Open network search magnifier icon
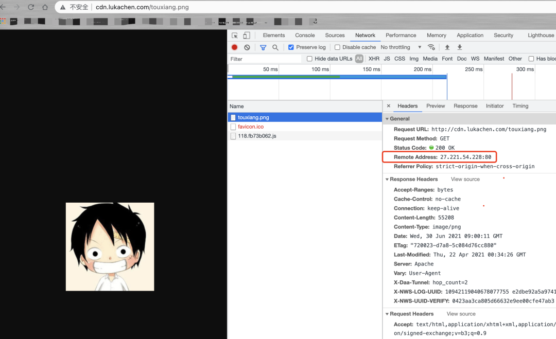This screenshot has height=339, width=556. [x=275, y=47]
